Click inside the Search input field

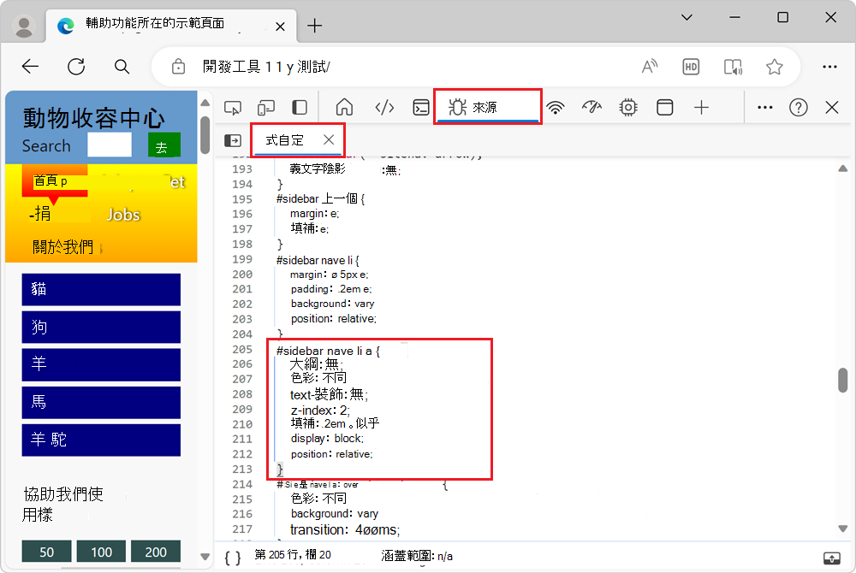click(x=109, y=145)
